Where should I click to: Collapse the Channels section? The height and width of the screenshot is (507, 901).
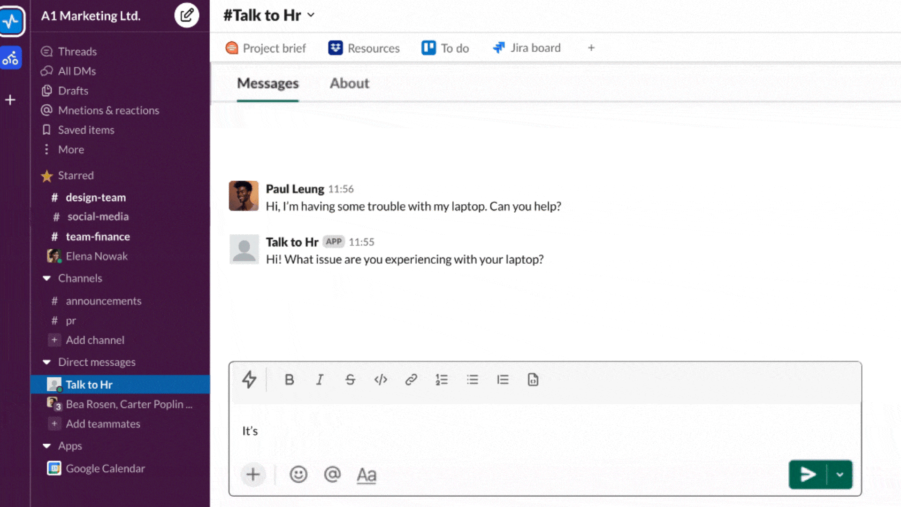[46, 278]
